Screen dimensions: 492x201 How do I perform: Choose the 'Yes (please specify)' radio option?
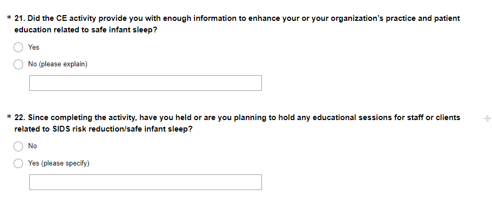[18, 163]
